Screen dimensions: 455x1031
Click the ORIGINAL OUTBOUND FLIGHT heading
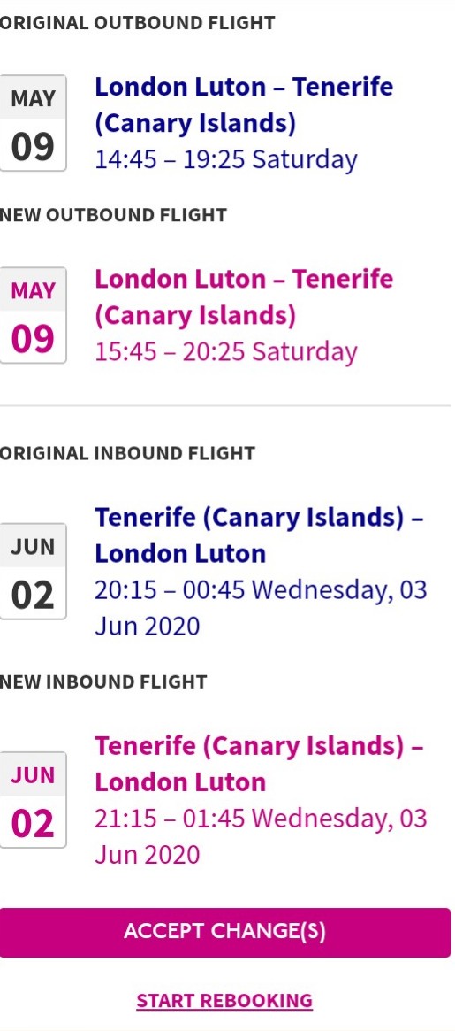point(137,22)
